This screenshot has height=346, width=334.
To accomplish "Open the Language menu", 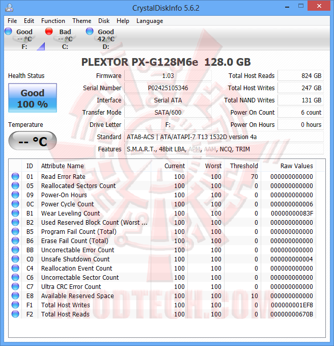I will point(150,21).
